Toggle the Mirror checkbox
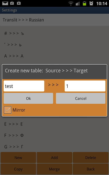This screenshot has height=175, width=109. [x=8, y=110]
